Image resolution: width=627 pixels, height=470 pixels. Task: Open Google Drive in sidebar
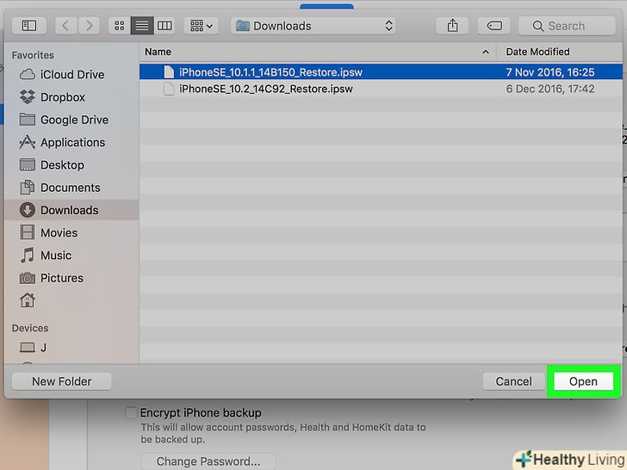(72, 120)
